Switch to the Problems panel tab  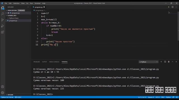(x=37, y=62)
